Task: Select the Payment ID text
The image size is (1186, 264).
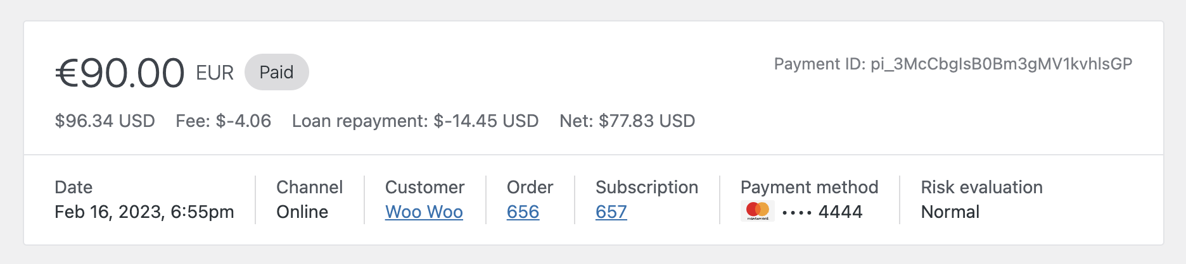Action: pyautogui.click(x=953, y=64)
